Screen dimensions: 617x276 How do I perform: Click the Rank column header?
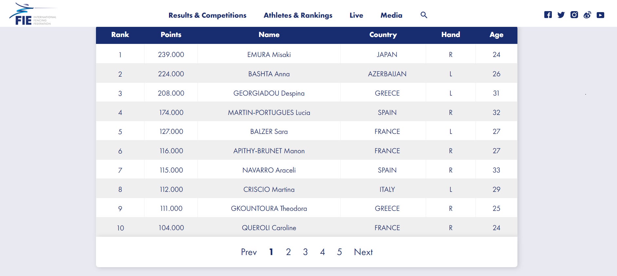[120, 35]
